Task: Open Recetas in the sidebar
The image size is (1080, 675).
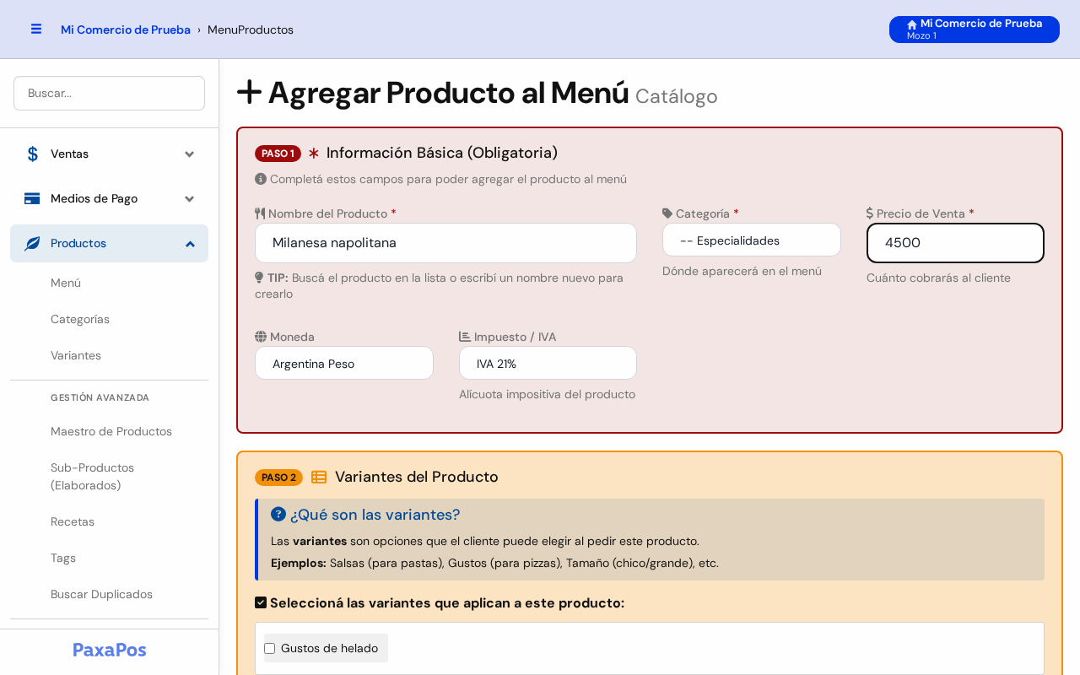Action: 110,521
